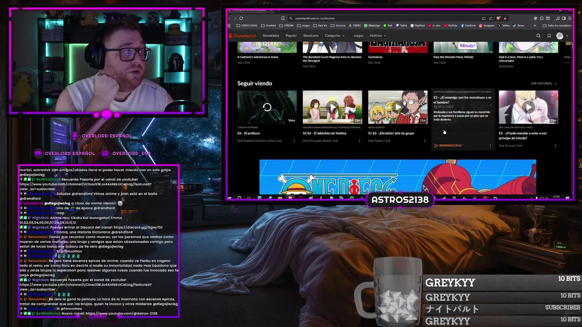Open the YouTube bookmark
582x327 pixels.
tap(451, 25)
